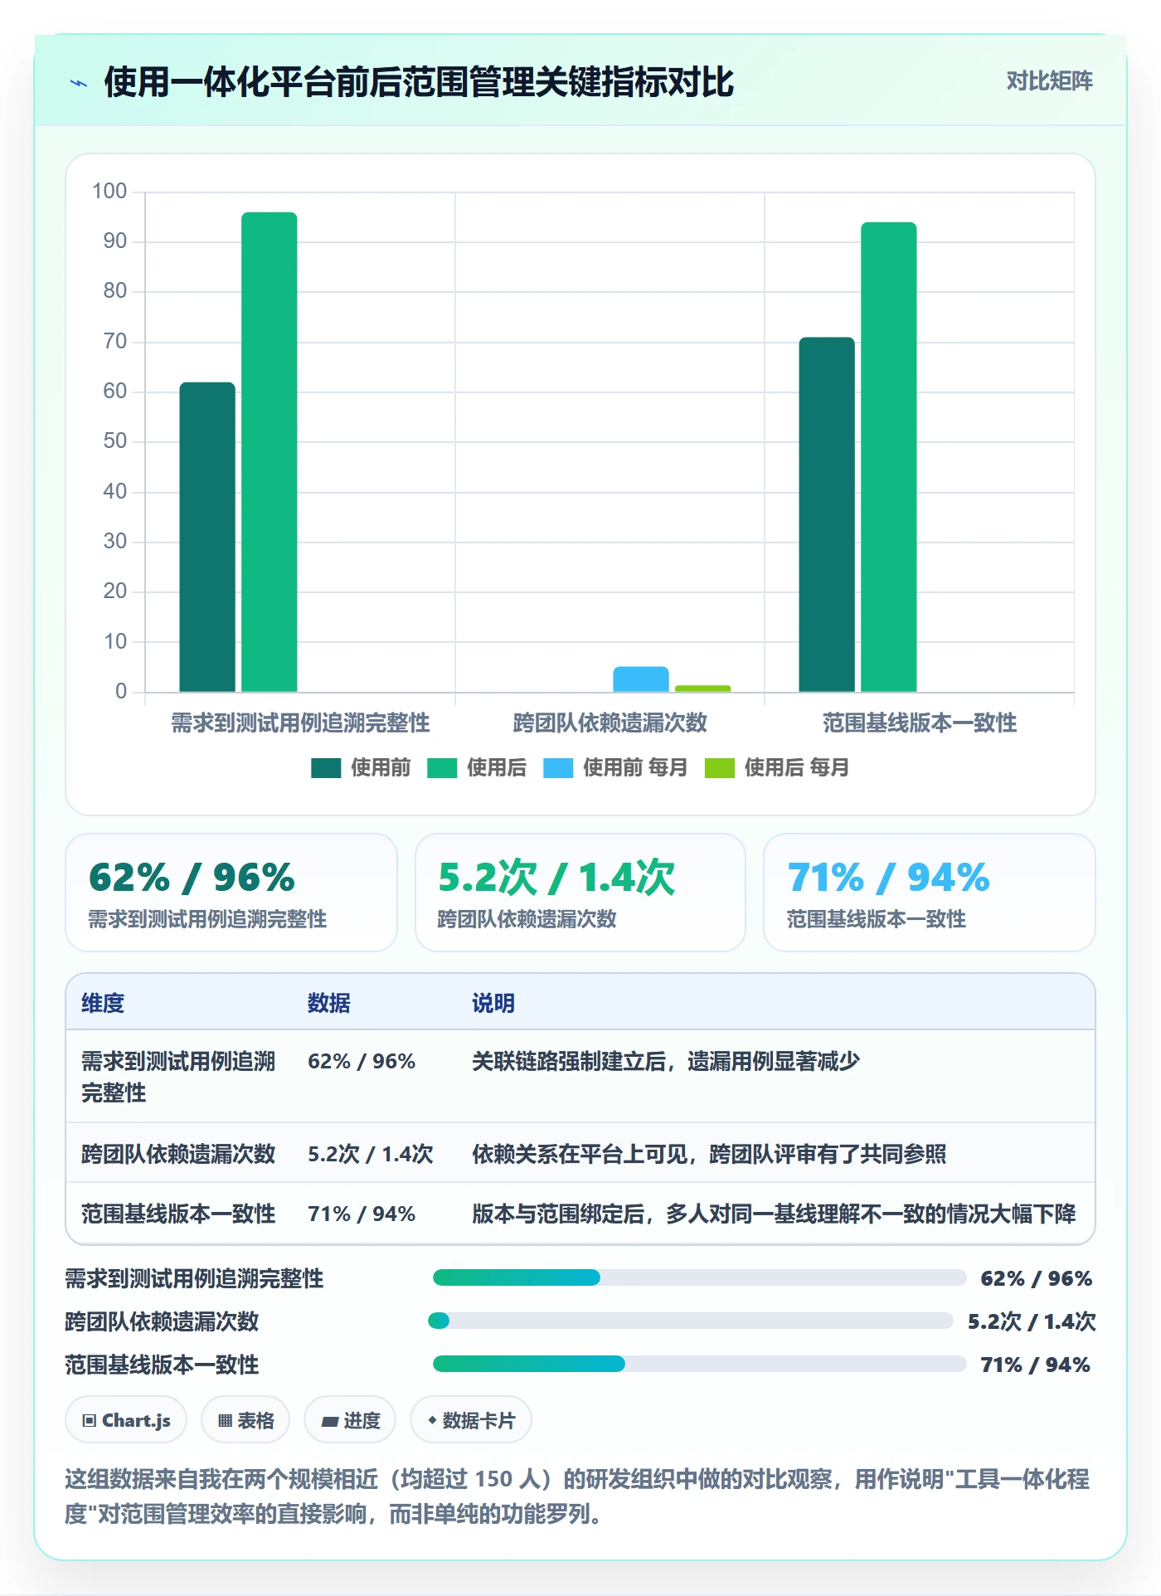The height and width of the screenshot is (1596, 1161).
Task: Click the 依赖关系在平台上可见 description cell
Action: pos(709,1154)
